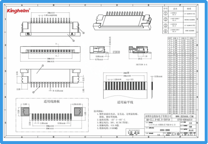Click the pin 15 marker on connector
The image size is (208, 144).
(28, 34)
